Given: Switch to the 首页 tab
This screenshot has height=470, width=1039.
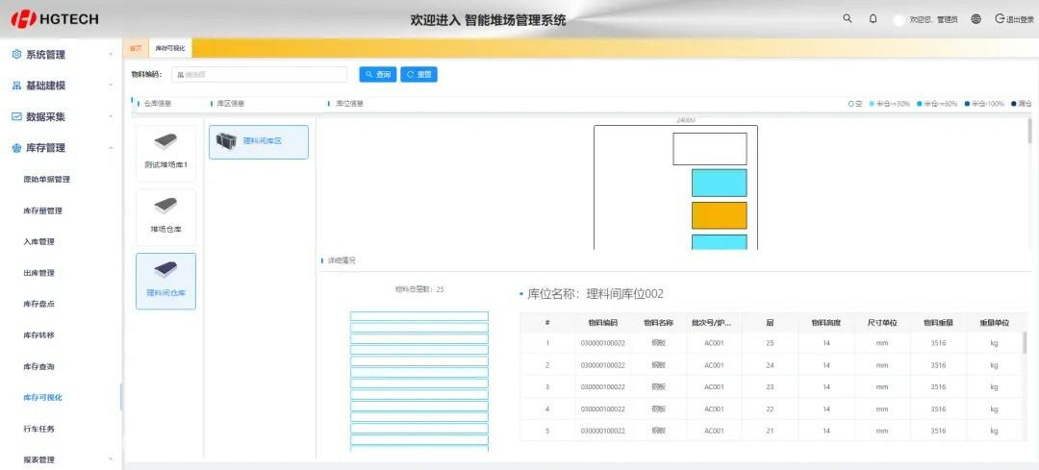Looking at the screenshot, I should point(136,48).
